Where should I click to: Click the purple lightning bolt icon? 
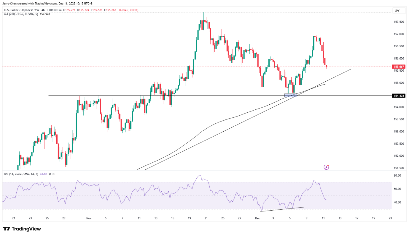(x=326, y=167)
